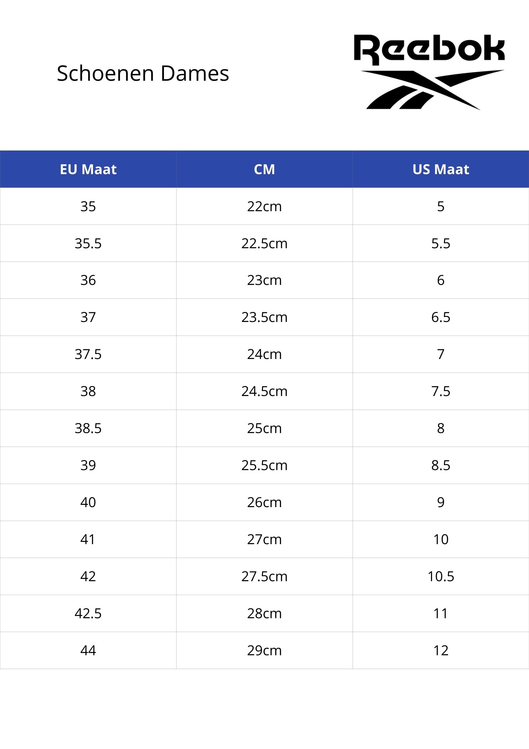Click US size 6 cell
Image resolution: width=529 pixels, height=749 pixels.
pos(441,280)
